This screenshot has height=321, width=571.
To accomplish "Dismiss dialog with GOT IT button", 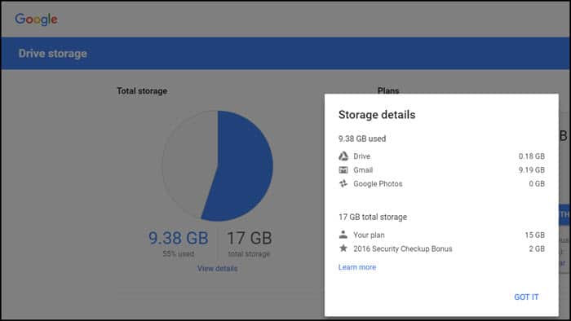I will pos(526,297).
